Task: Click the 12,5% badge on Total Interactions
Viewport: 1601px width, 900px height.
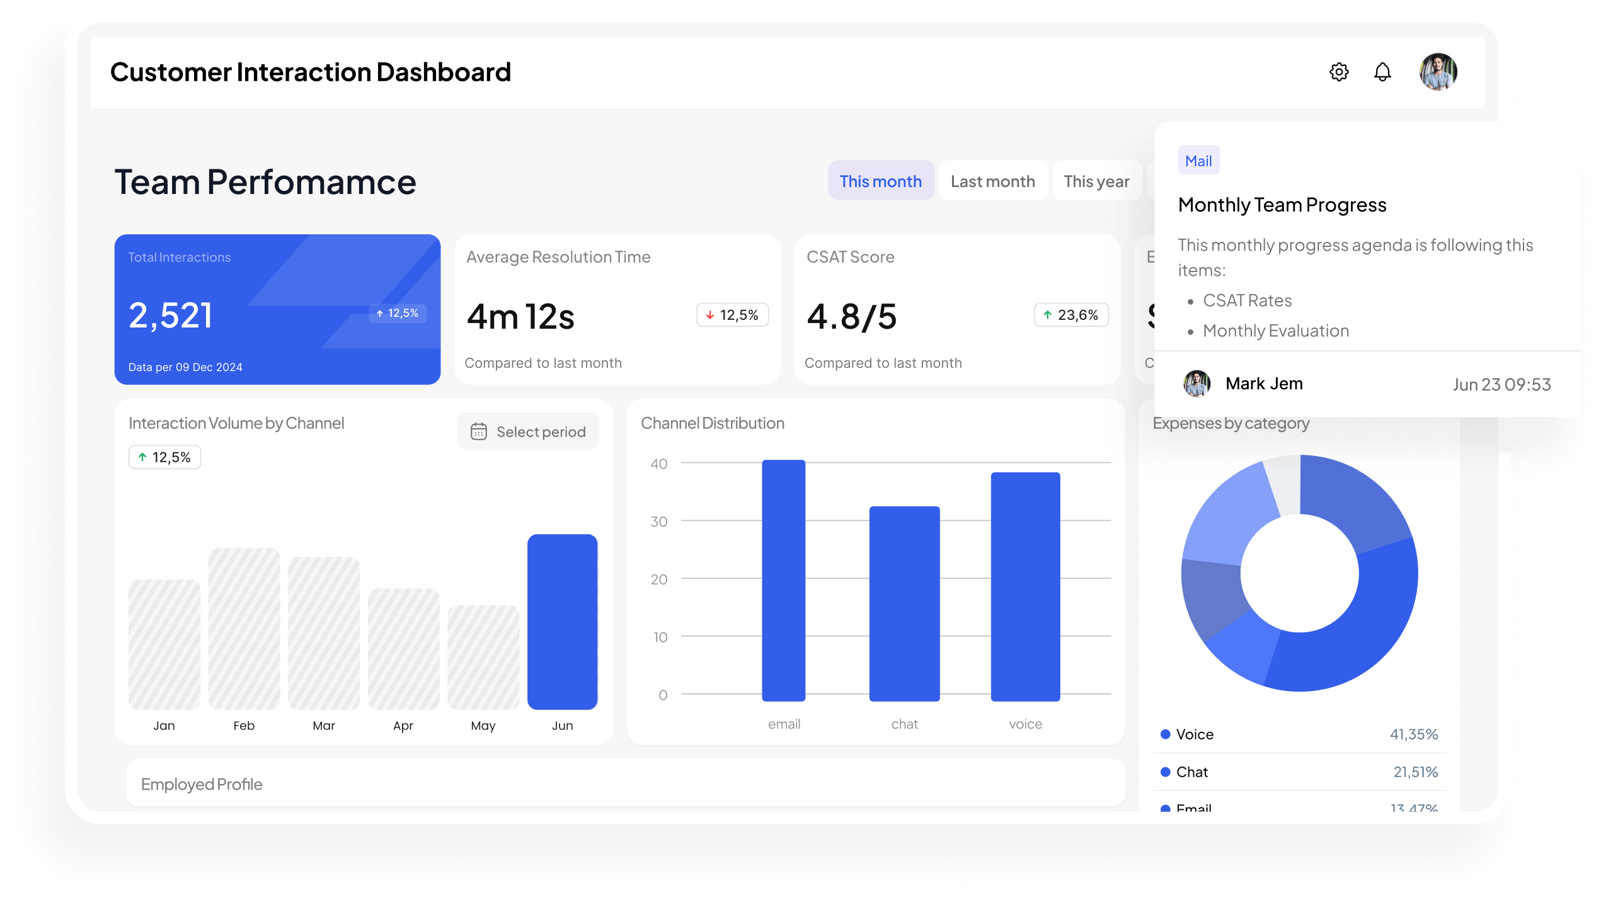Action: click(398, 313)
